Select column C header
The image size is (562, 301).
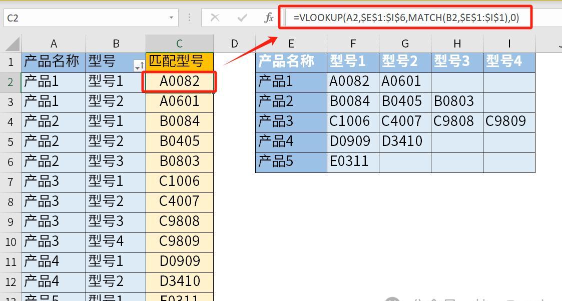click(x=180, y=43)
